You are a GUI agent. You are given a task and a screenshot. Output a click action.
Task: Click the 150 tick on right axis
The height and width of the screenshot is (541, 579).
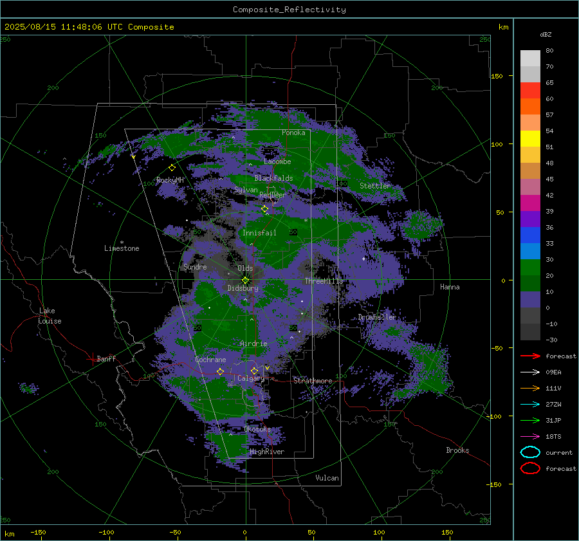coord(497,76)
